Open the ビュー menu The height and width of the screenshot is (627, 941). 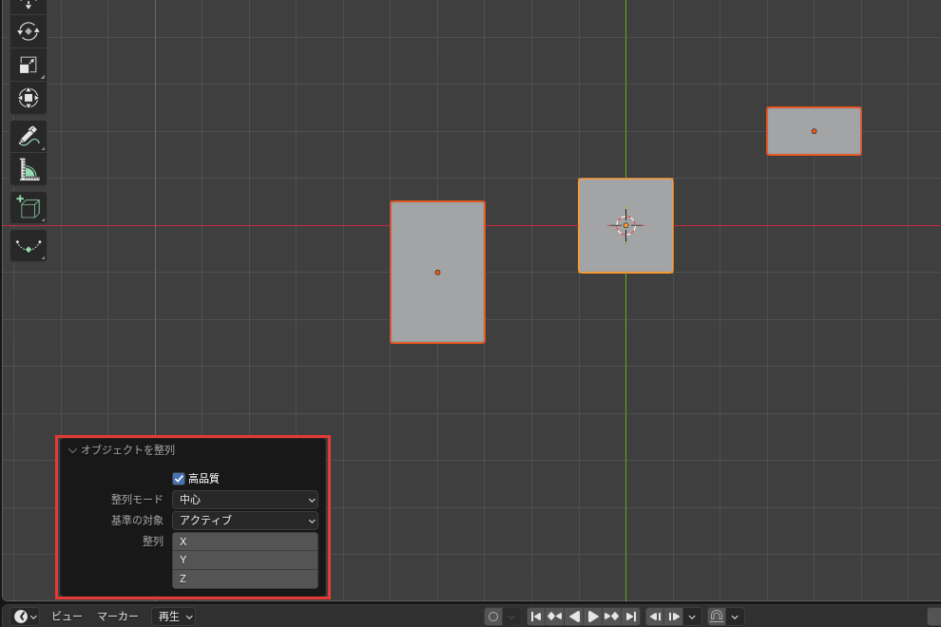pyautogui.click(x=67, y=617)
